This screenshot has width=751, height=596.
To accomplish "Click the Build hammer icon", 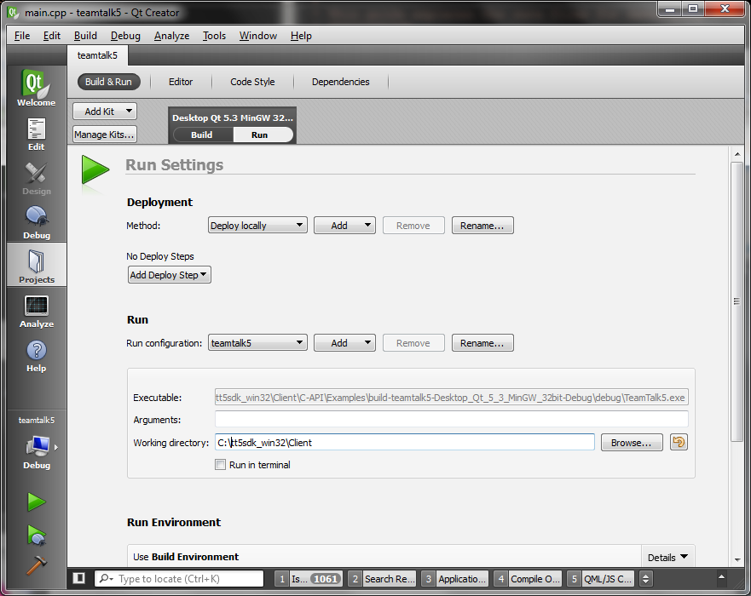I will click(x=36, y=564).
